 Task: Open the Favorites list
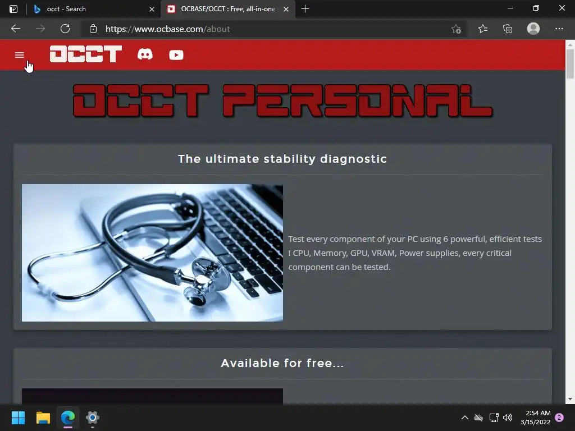pyautogui.click(x=483, y=29)
